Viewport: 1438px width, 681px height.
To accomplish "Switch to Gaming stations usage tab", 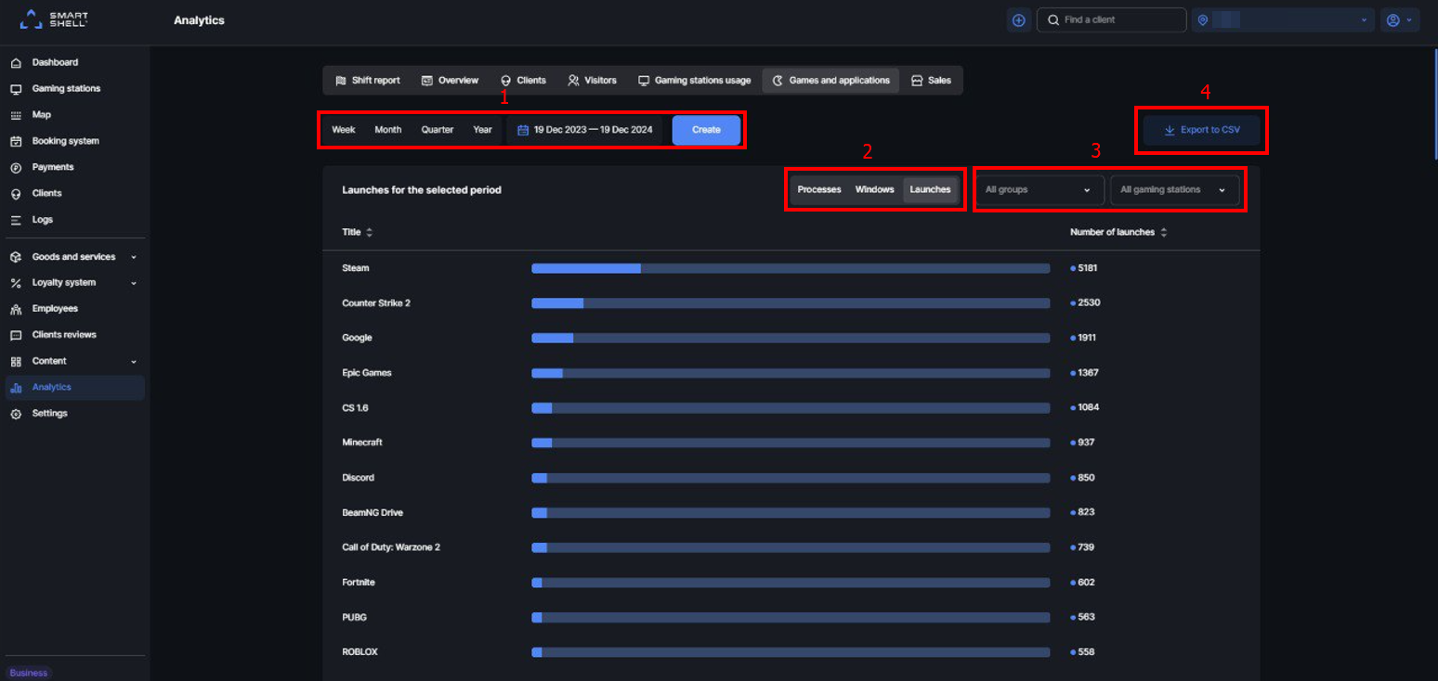I will click(x=694, y=81).
